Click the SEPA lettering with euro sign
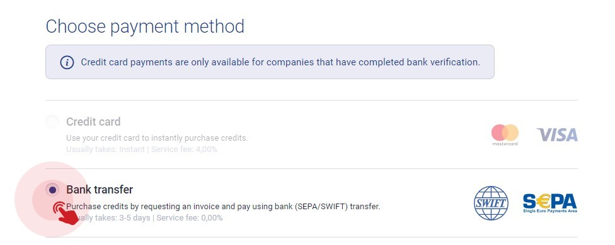 pos(550,201)
